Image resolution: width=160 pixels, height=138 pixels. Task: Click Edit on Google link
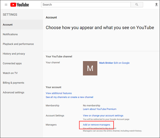click(122, 63)
